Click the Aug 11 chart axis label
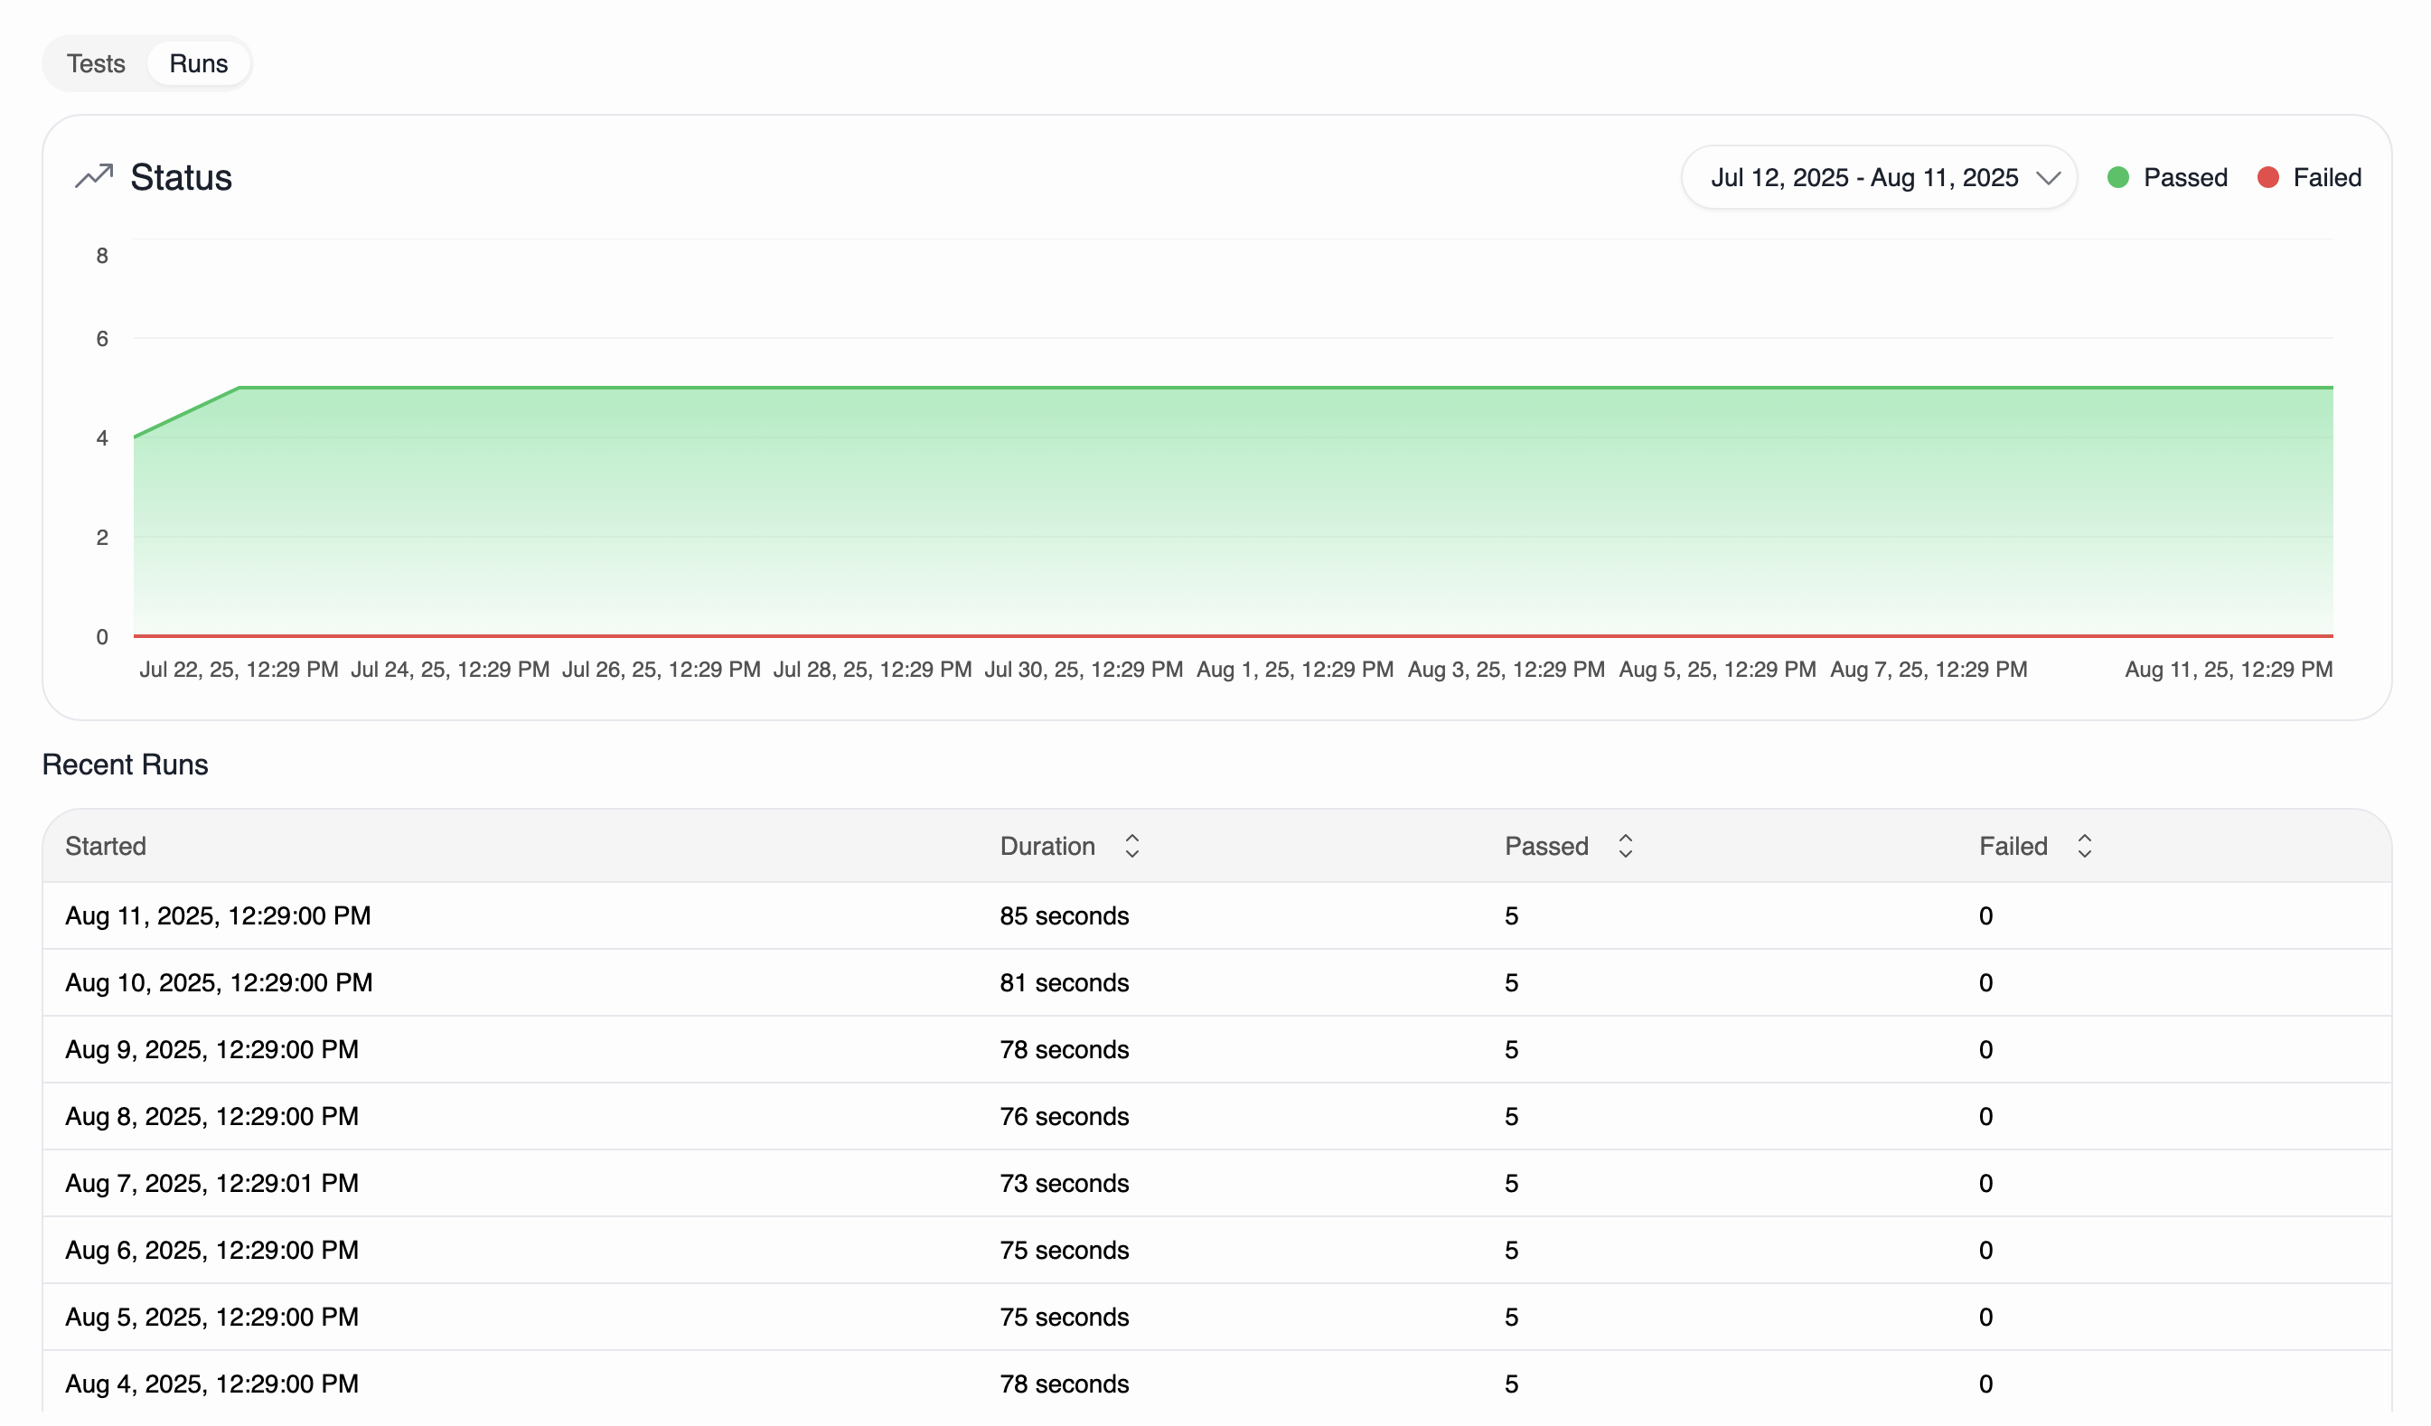 pyautogui.click(x=2229, y=670)
